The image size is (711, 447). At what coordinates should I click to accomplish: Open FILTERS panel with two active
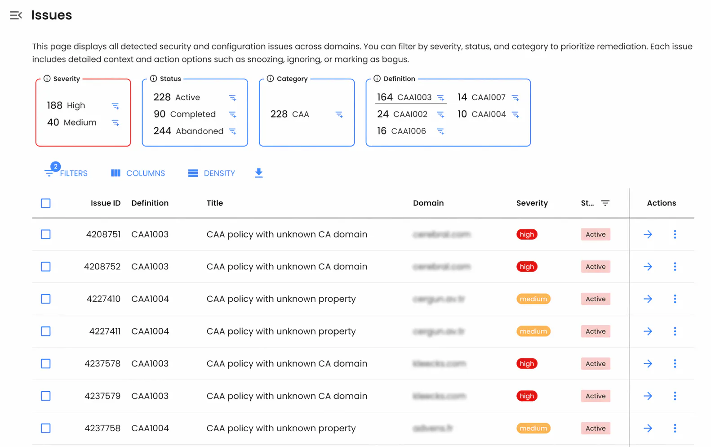(66, 173)
